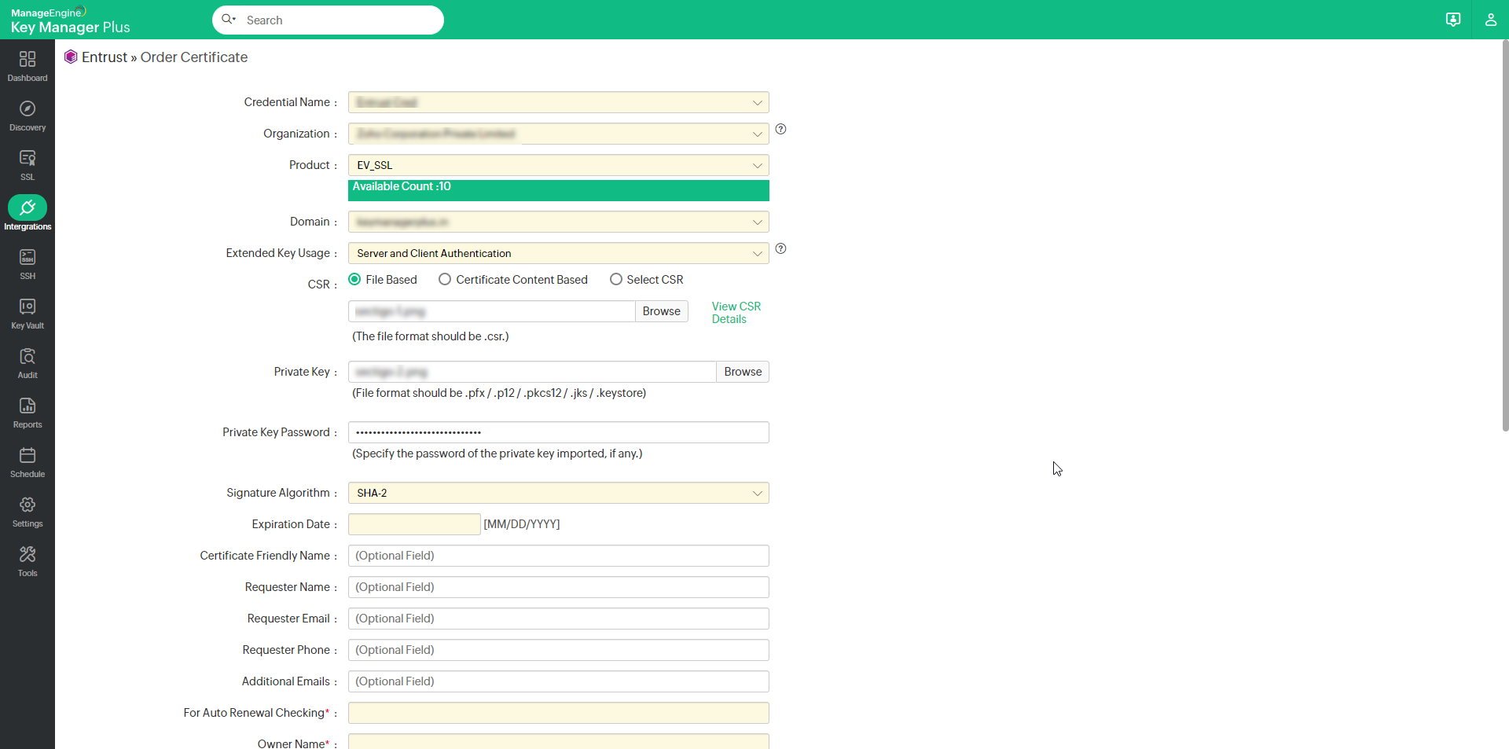Click the Entrust breadcrumb link
This screenshot has height=749, width=1509.
(x=105, y=57)
